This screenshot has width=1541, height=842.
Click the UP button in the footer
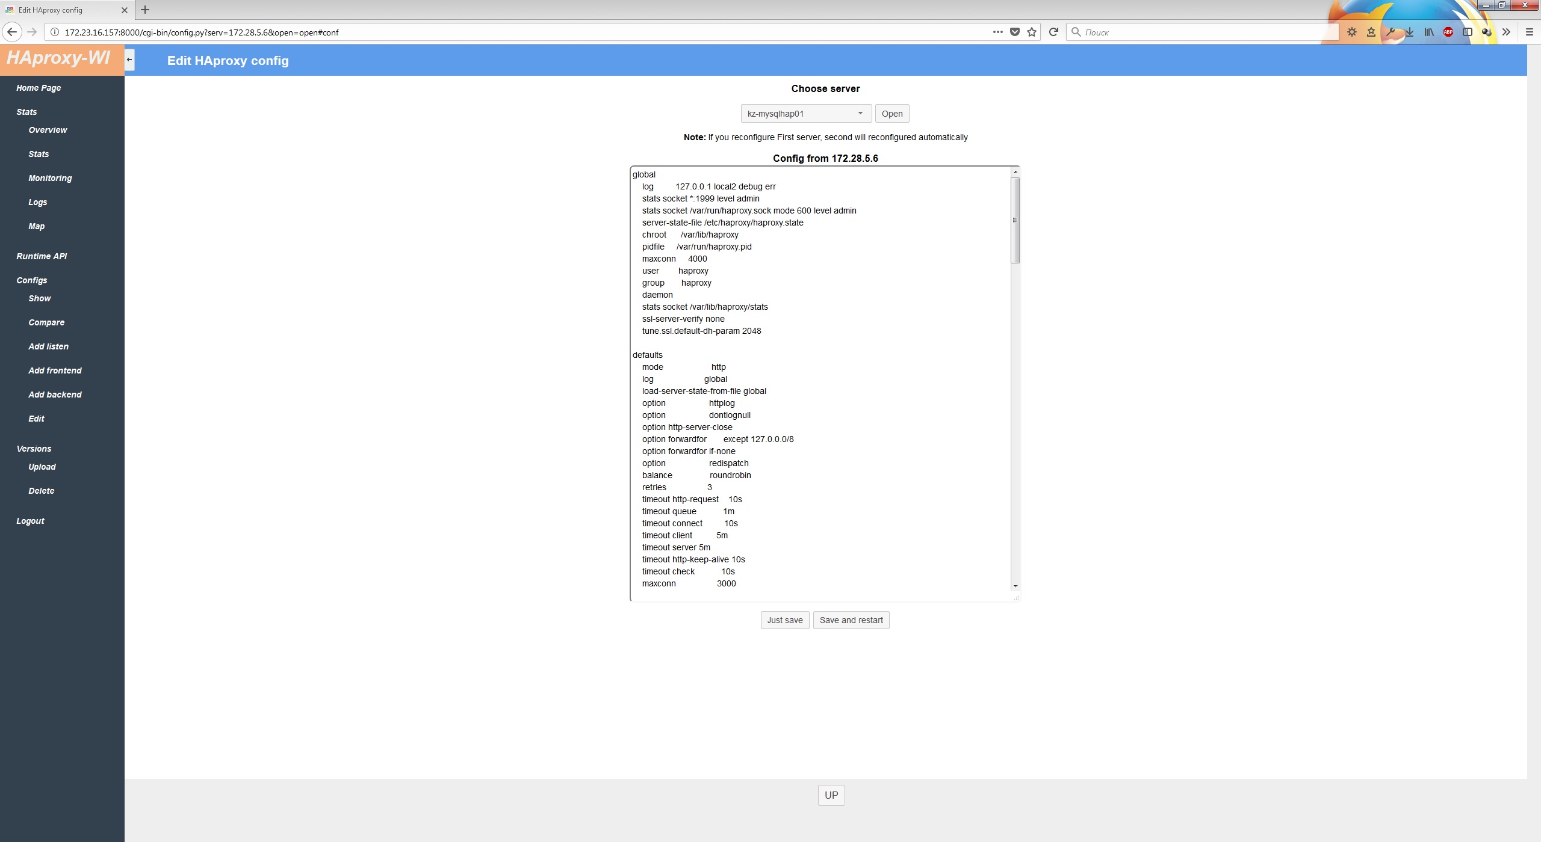pos(831,795)
